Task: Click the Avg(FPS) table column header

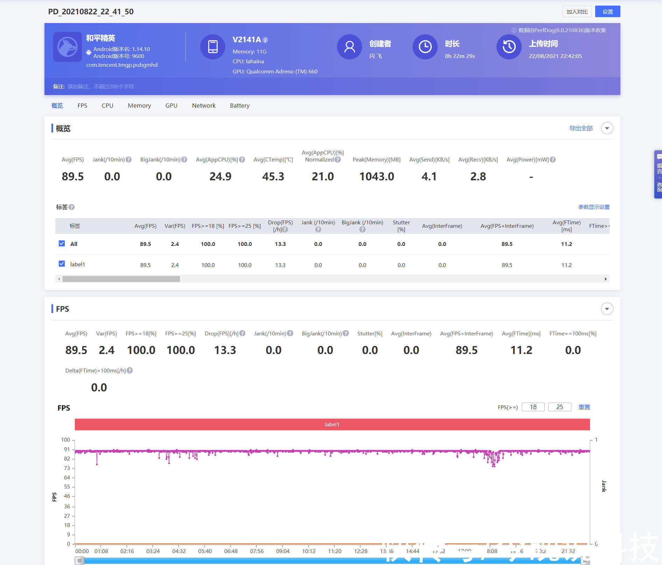Action: (146, 226)
